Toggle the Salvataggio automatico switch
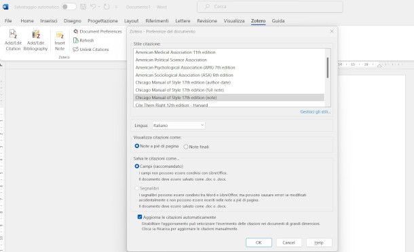Screen dimensions: 414x252 pos(69,7)
